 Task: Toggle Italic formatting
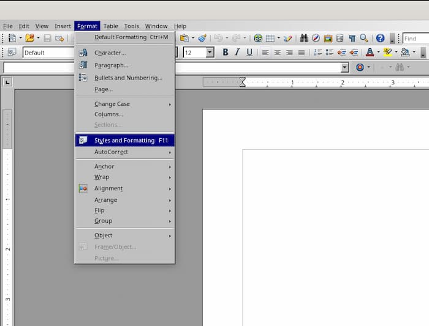[237, 52]
